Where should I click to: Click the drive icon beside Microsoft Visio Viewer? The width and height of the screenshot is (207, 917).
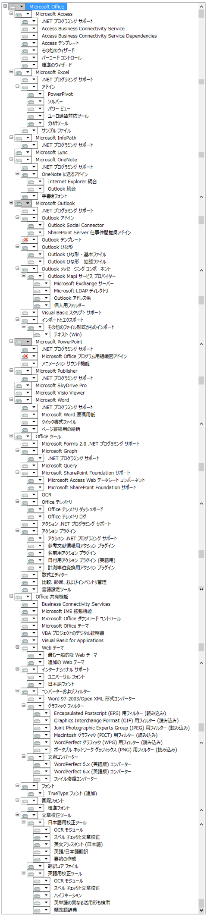coord(19,393)
